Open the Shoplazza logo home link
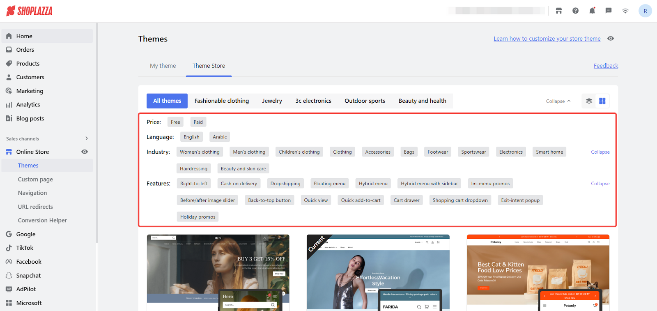Image resolution: width=657 pixels, height=311 pixels. pyautogui.click(x=30, y=11)
